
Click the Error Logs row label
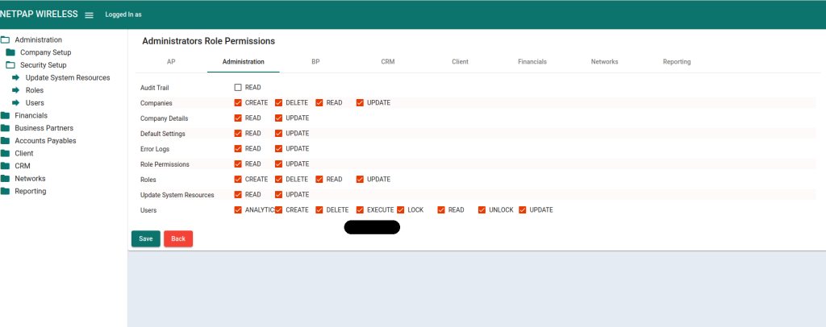pyautogui.click(x=154, y=149)
